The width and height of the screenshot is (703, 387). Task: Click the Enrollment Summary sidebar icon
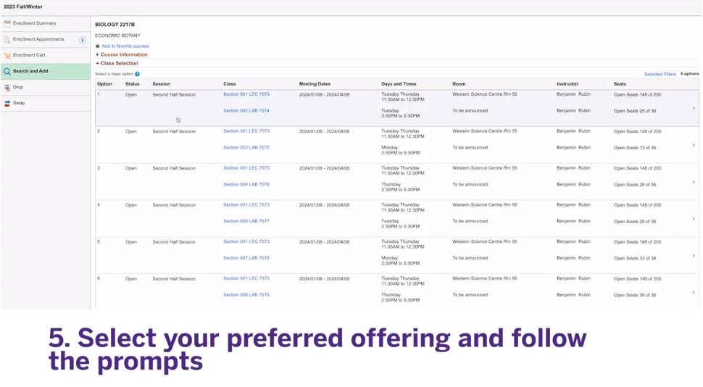point(7,23)
